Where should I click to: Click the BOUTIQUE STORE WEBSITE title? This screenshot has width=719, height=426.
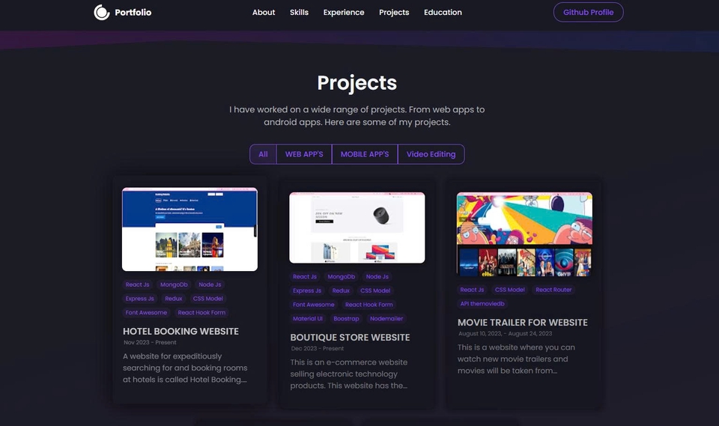pyautogui.click(x=350, y=337)
